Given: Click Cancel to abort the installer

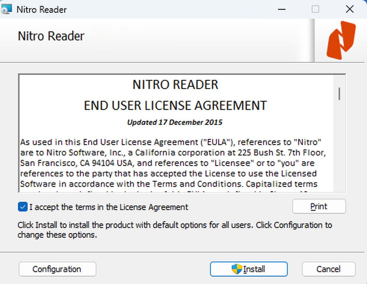Looking at the screenshot, I should [328, 269].
